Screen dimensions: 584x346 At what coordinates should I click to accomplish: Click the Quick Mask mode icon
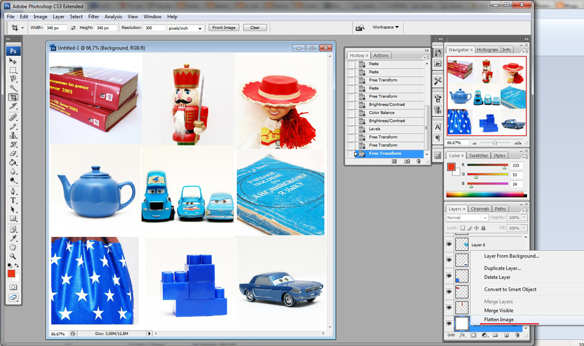13,287
